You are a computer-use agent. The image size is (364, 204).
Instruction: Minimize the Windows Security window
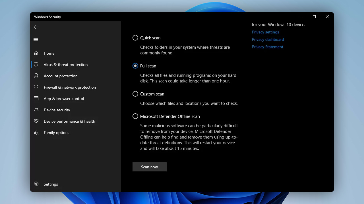(301, 17)
